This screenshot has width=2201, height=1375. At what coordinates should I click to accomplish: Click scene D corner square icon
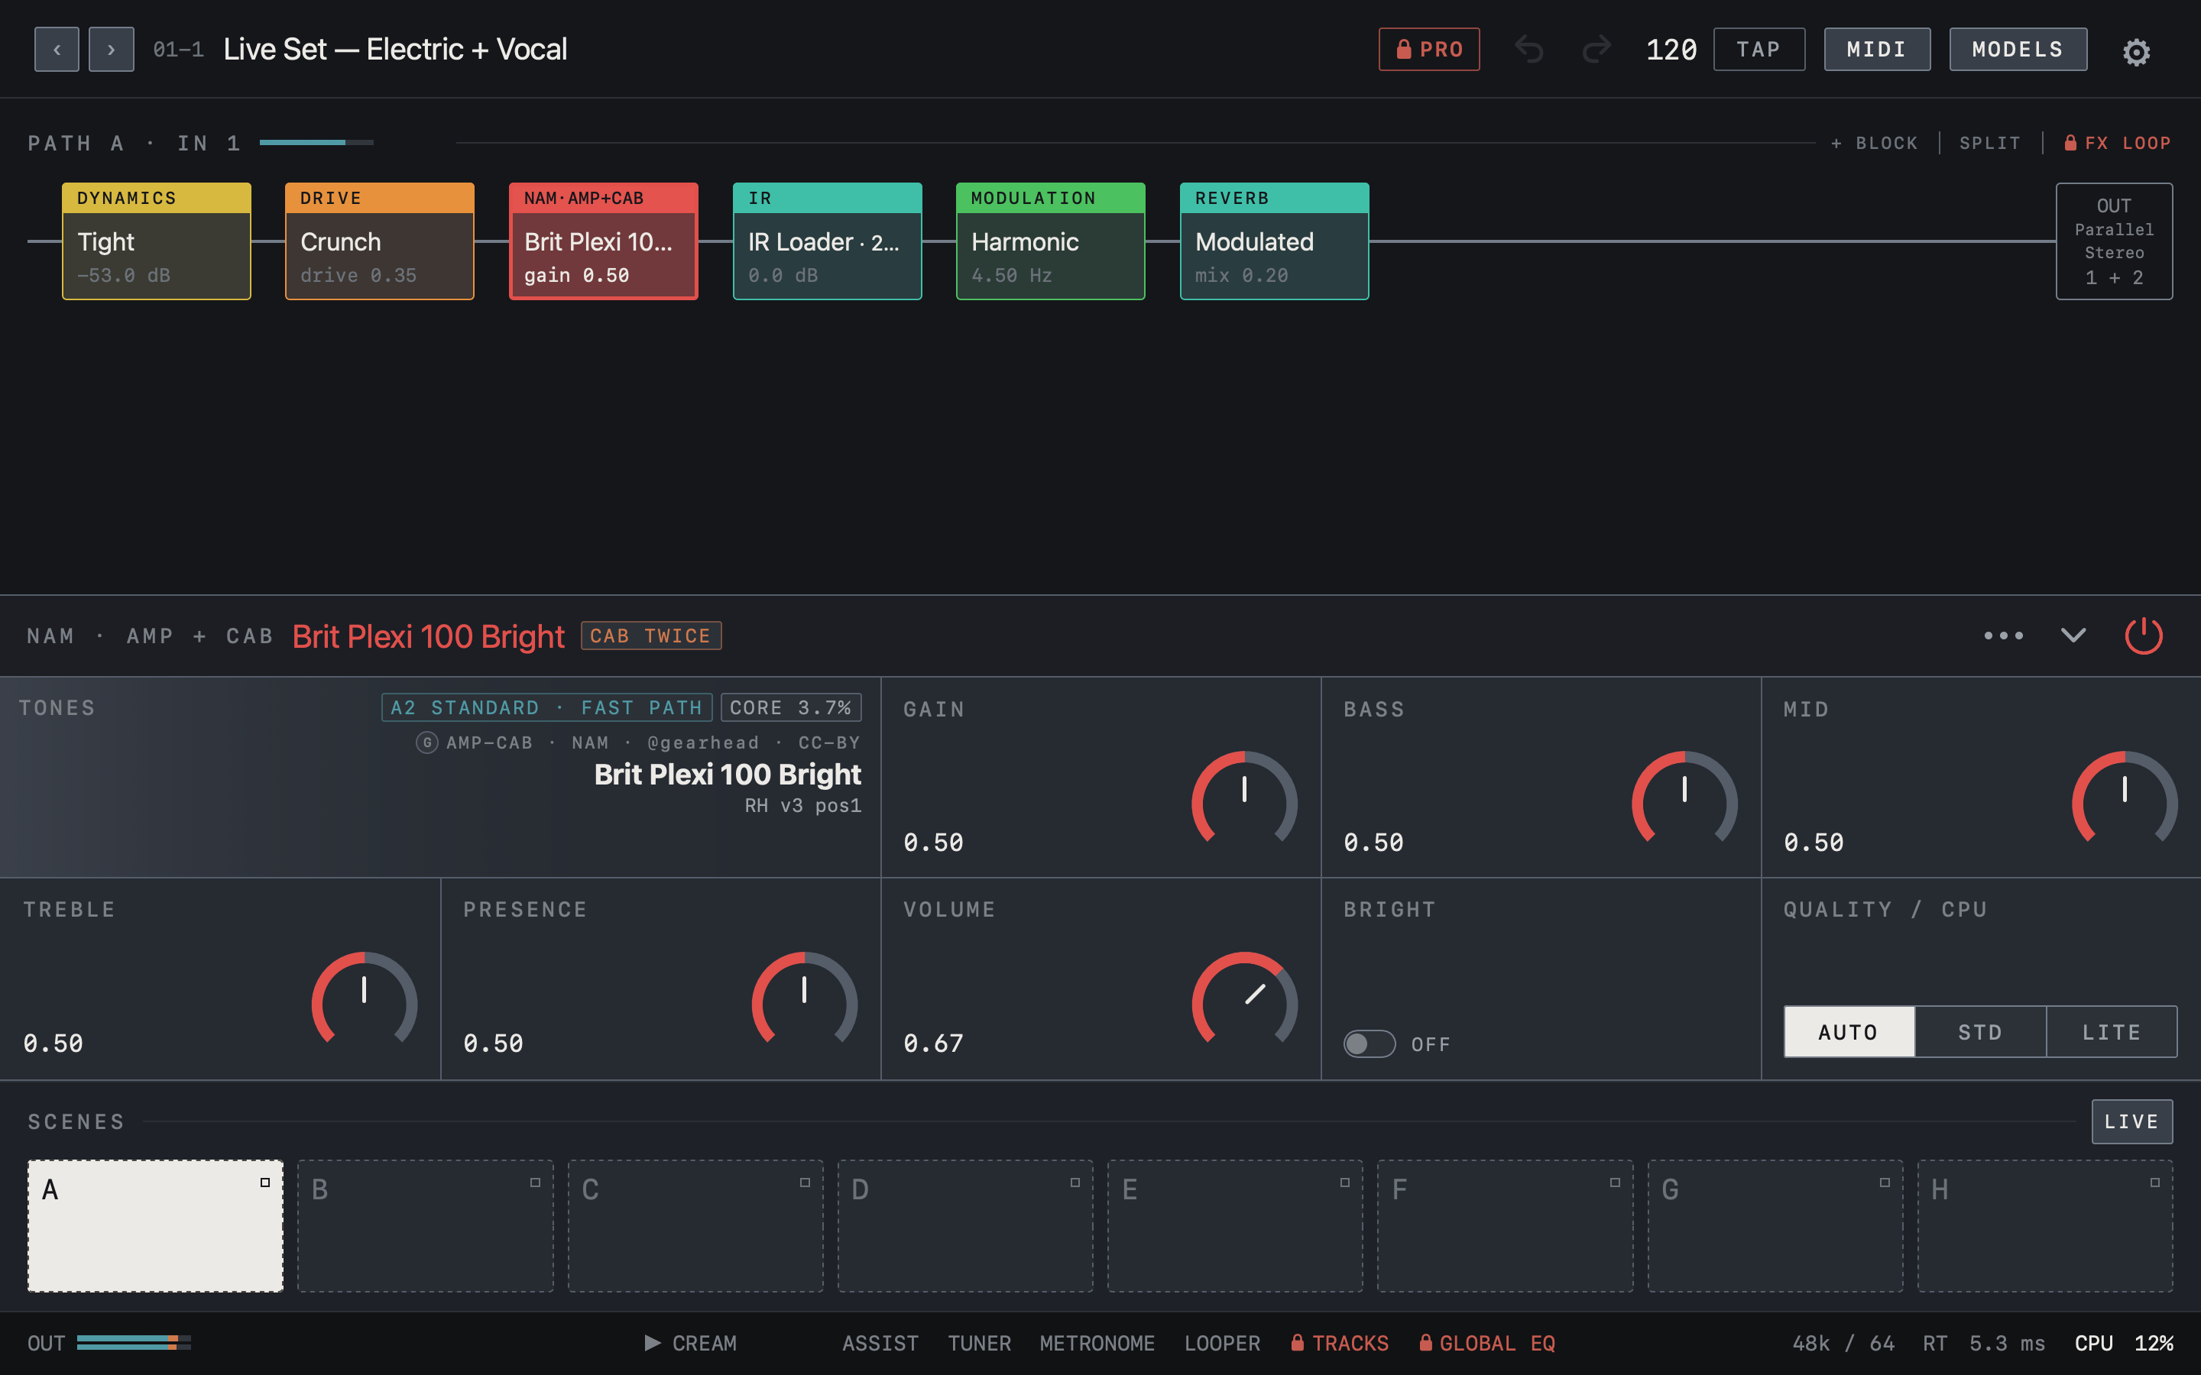click(1074, 1182)
